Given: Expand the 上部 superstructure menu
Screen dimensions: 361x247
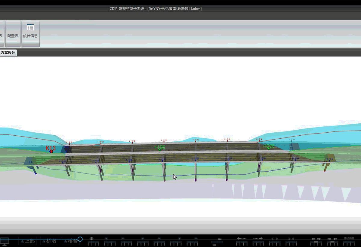Looking at the screenshot, I should pyautogui.click(x=27, y=241).
